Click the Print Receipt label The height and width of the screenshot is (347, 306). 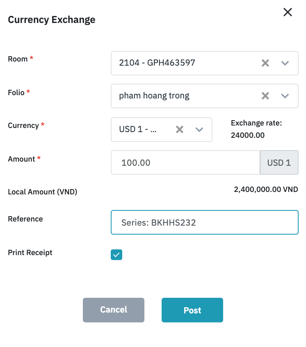click(x=30, y=253)
